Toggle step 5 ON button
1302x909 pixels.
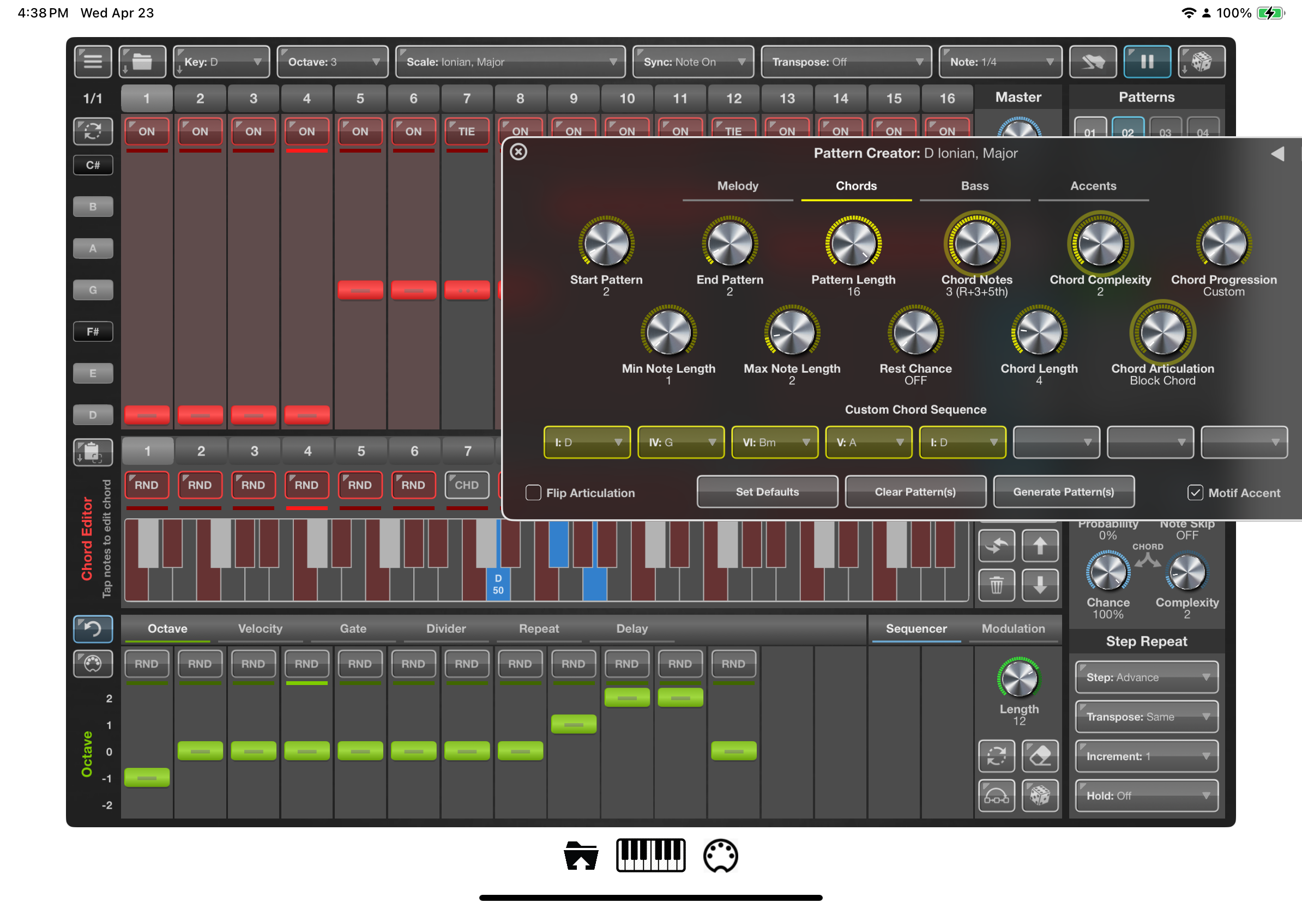coord(360,131)
